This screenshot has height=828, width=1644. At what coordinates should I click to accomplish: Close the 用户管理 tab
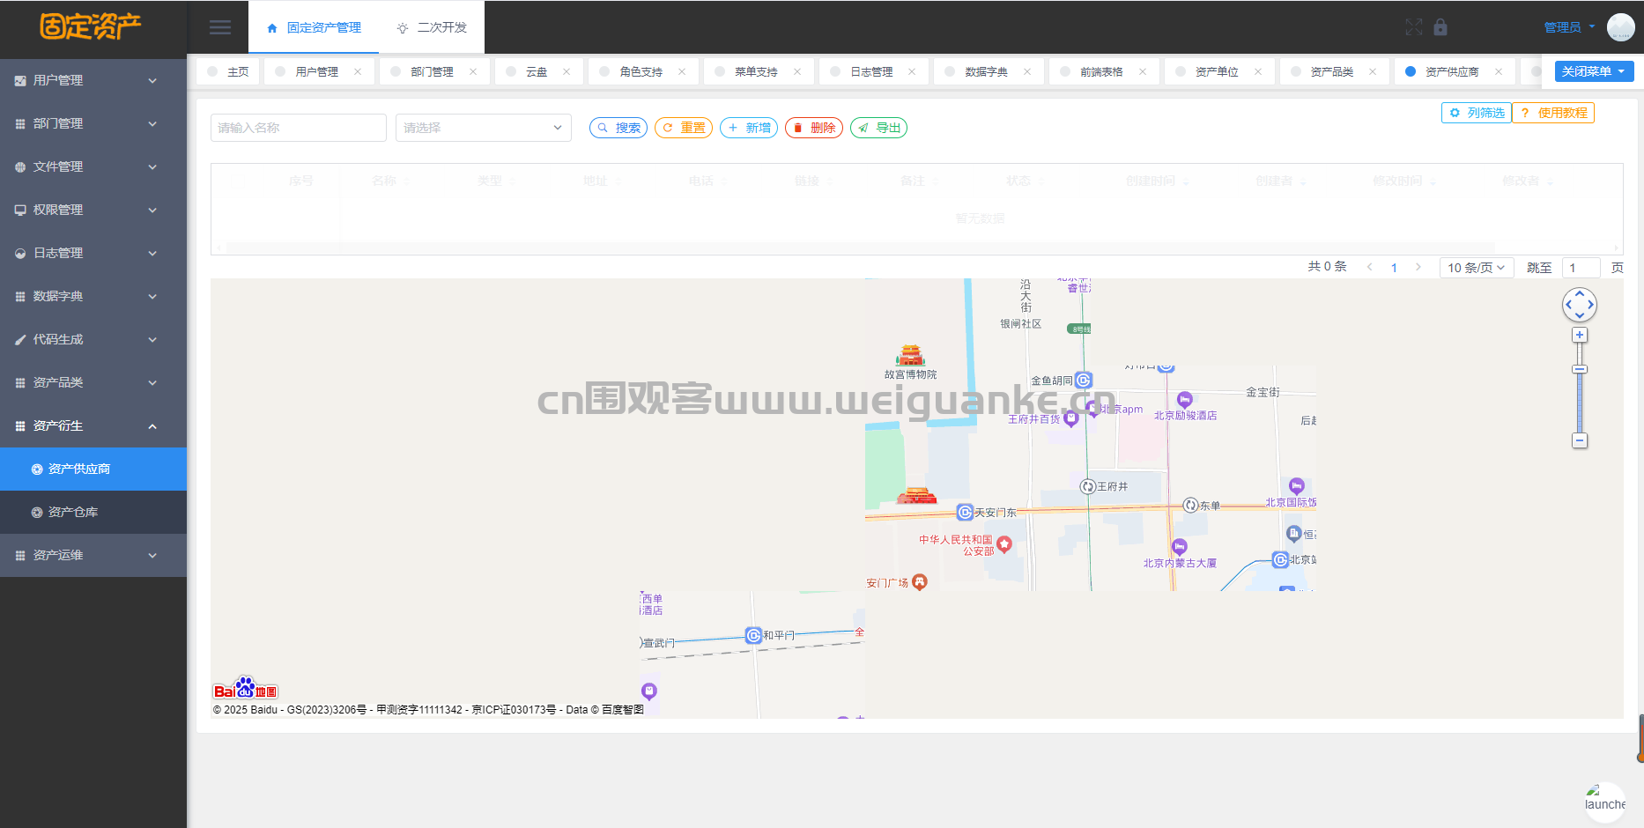[x=358, y=72]
